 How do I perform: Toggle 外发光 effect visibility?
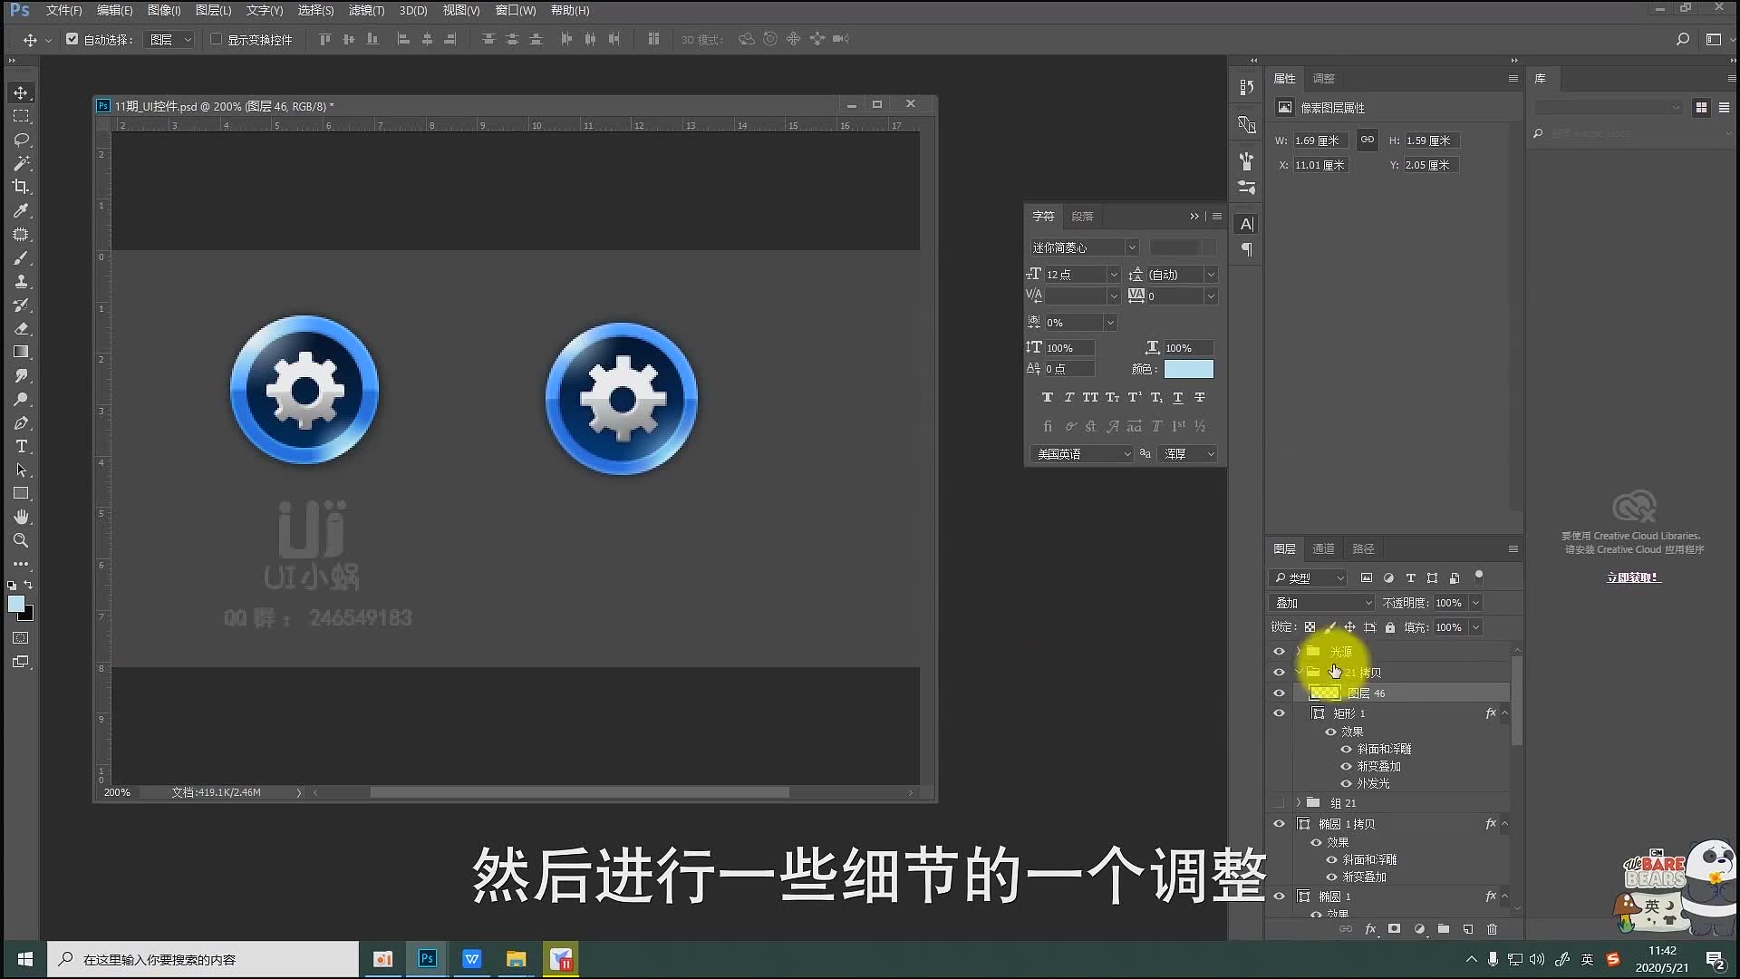point(1346,783)
